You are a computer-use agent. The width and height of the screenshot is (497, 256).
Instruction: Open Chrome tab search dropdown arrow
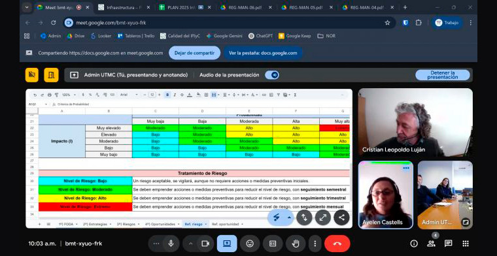pyautogui.click(x=27, y=7)
